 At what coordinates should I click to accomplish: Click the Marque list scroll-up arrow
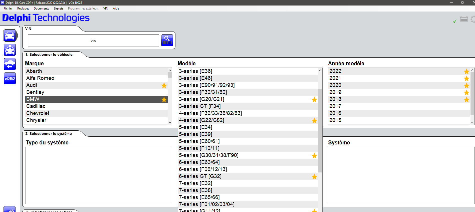[170, 70]
